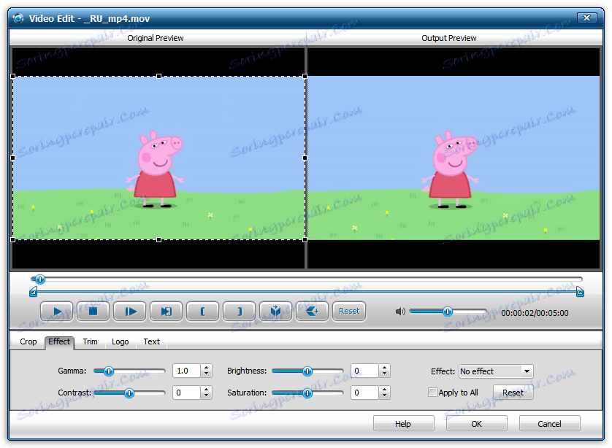The width and height of the screenshot is (612, 448).
Task: Click the jump-to-next-frame icon
Action: point(166,311)
